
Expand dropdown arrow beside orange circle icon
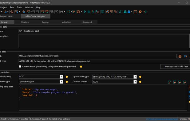coord(81,12)
